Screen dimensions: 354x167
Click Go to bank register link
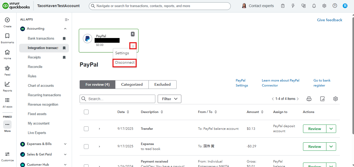[x=322, y=83]
